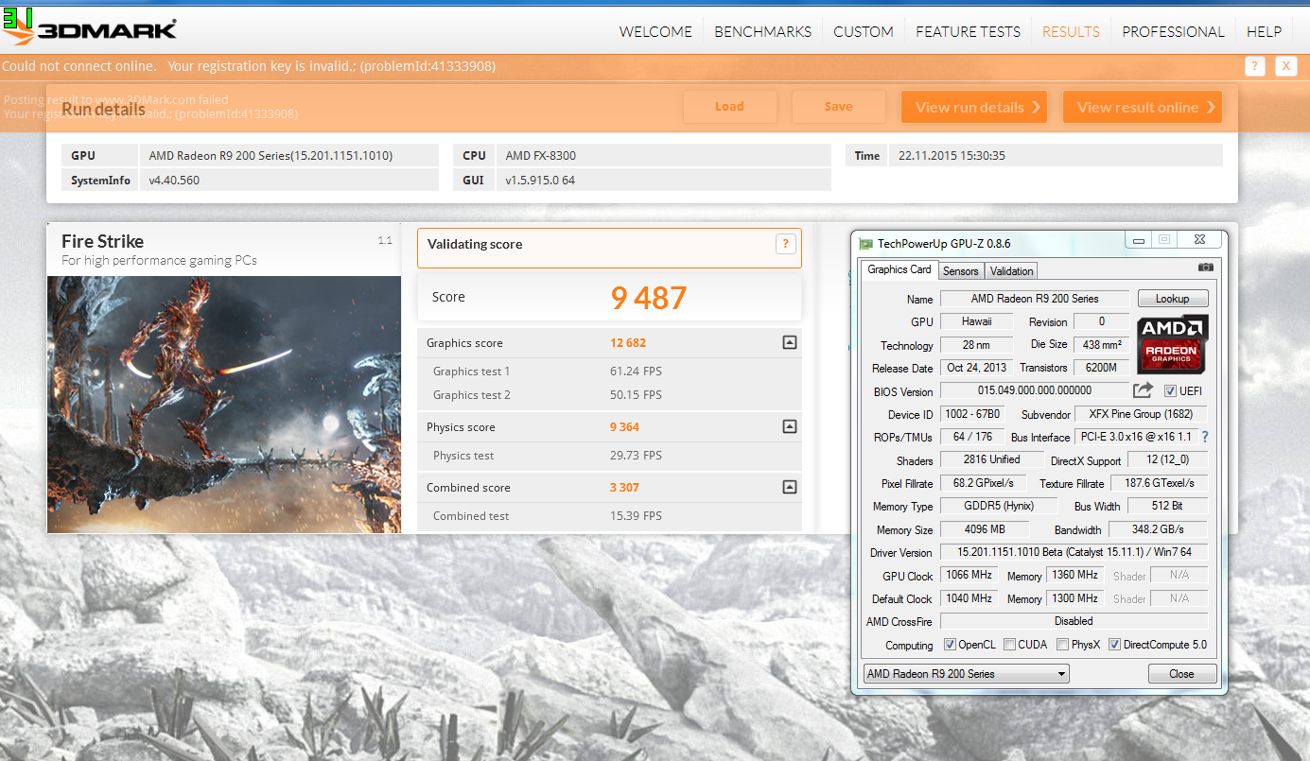
Task: Toggle the PhysX checkbox
Action: click(1062, 645)
